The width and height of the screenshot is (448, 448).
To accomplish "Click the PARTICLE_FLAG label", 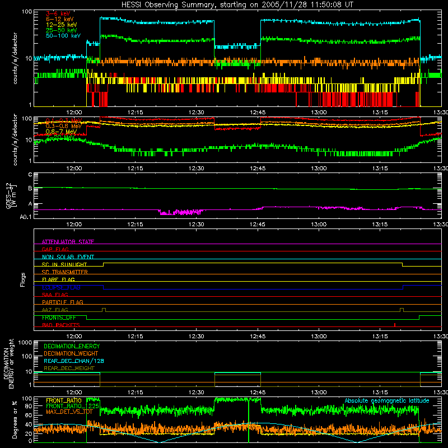I will click(x=63, y=302).
